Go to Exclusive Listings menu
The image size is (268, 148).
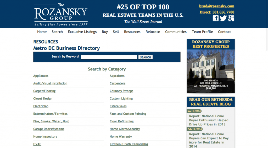click(x=82, y=32)
